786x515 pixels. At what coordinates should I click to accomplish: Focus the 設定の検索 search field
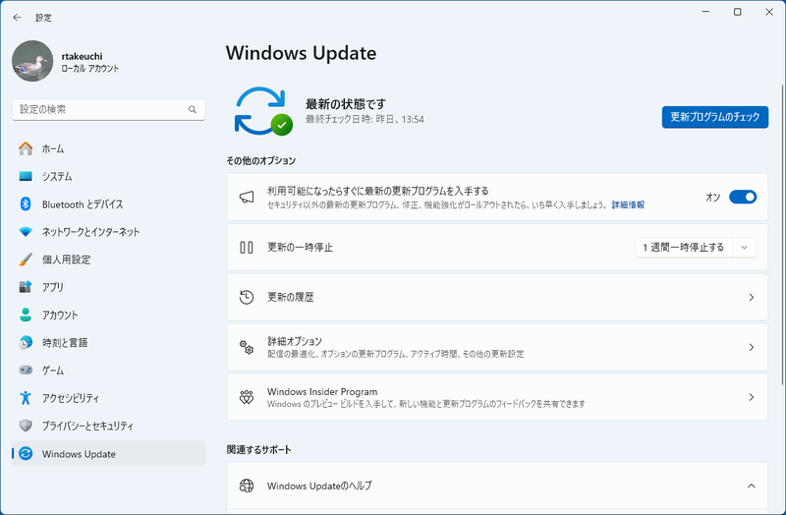click(x=108, y=109)
